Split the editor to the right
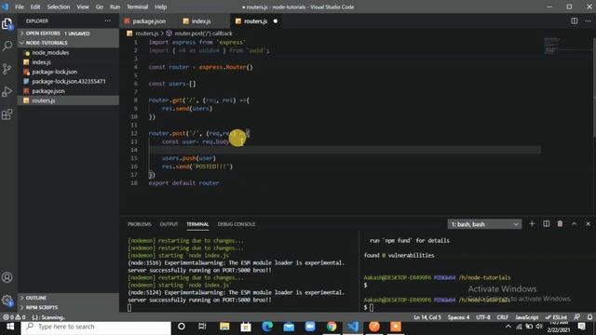 [x=574, y=20]
